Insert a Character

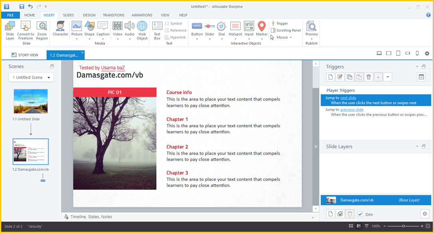(x=60, y=28)
